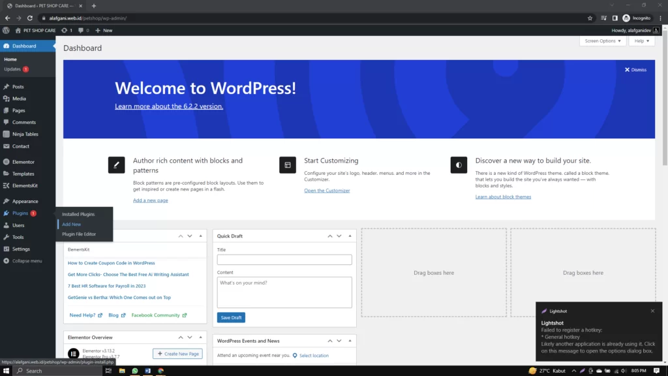This screenshot has height=376, width=668.
Task: Open the Comments bubble in admin bar
Action: coord(83,30)
